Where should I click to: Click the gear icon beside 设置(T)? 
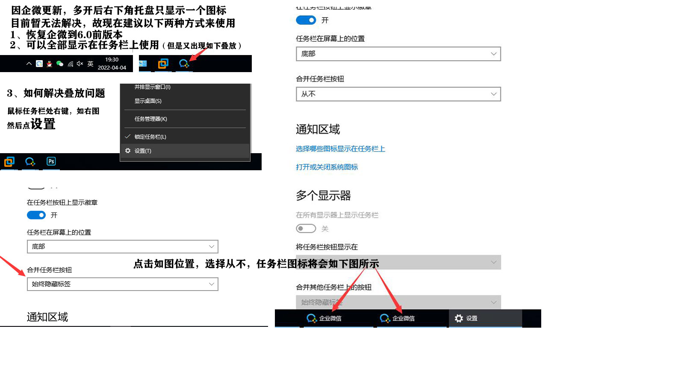coord(128,151)
